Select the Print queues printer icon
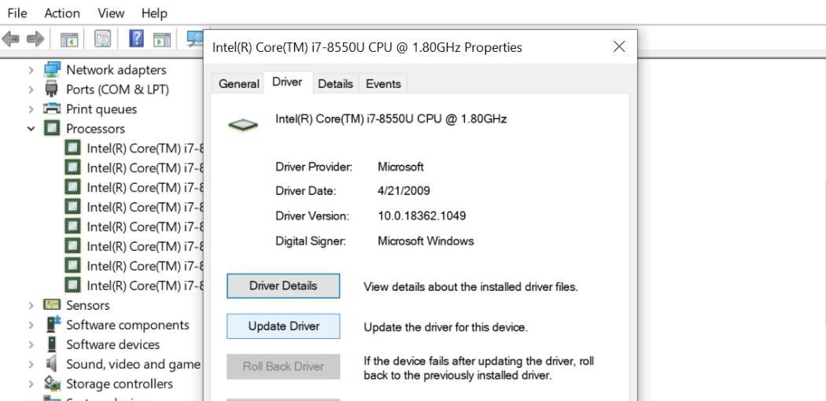Screen dimensions: 826x401 pyautogui.click(x=52, y=109)
